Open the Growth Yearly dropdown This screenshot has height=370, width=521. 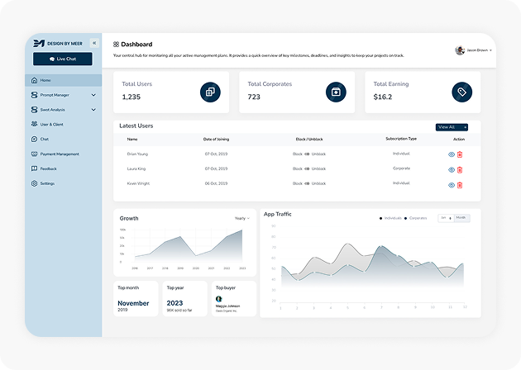241,218
